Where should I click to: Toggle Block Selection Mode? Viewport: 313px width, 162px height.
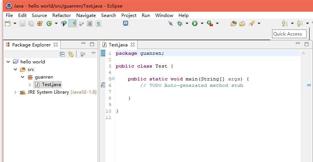[x=90, y=24]
